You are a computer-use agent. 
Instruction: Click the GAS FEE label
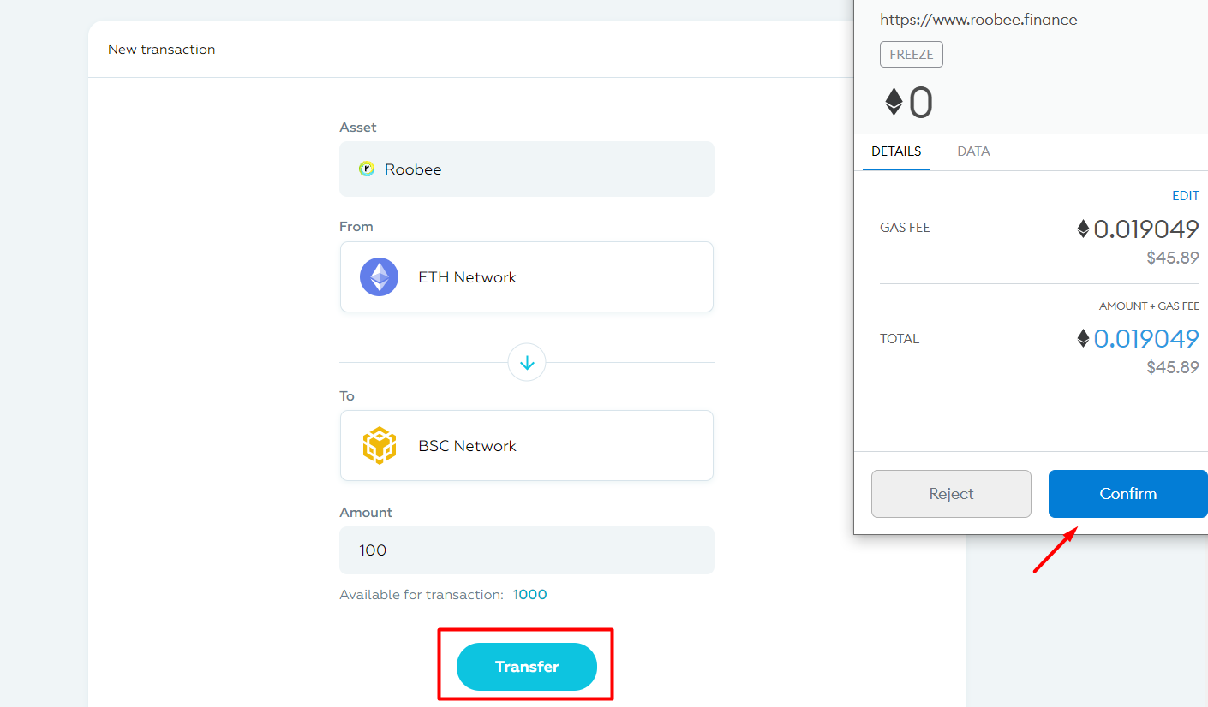905,228
